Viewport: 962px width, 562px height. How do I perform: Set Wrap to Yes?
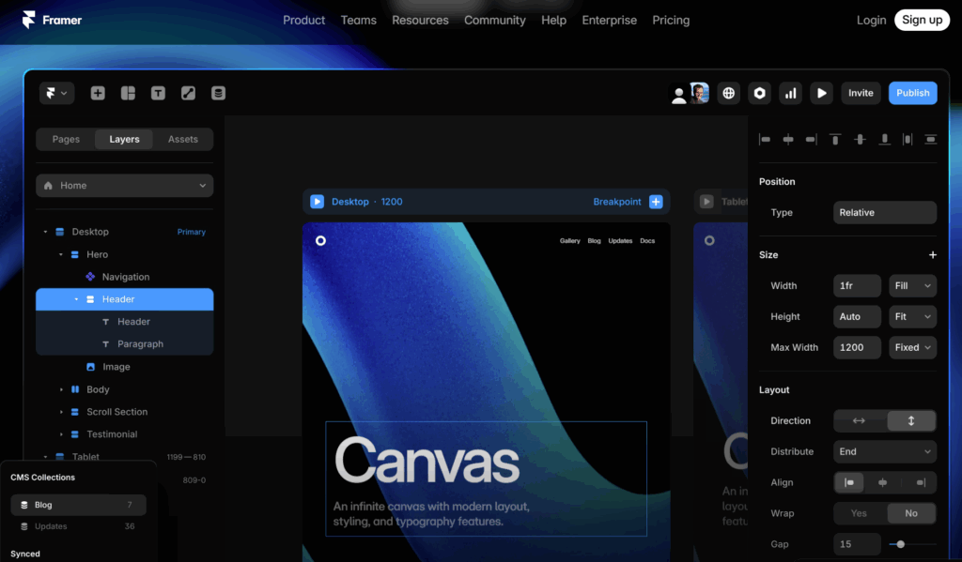point(859,513)
